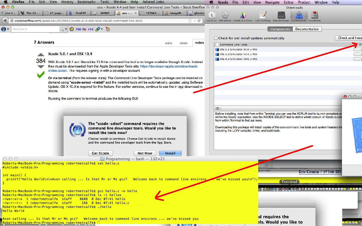Switch to the Documentation tab
The image size is (362, 226).
[x=307, y=29]
